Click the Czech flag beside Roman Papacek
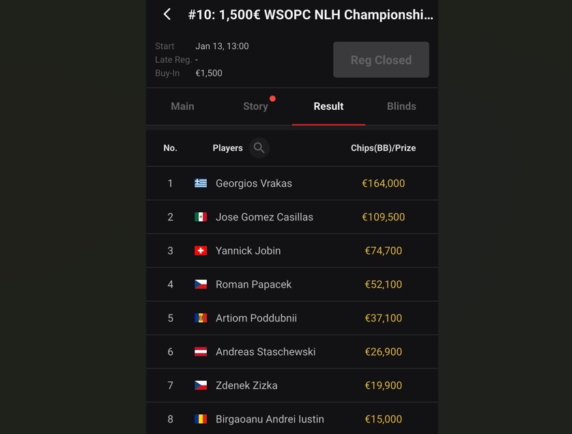This screenshot has height=434, width=572. click(x=199, y=284)
